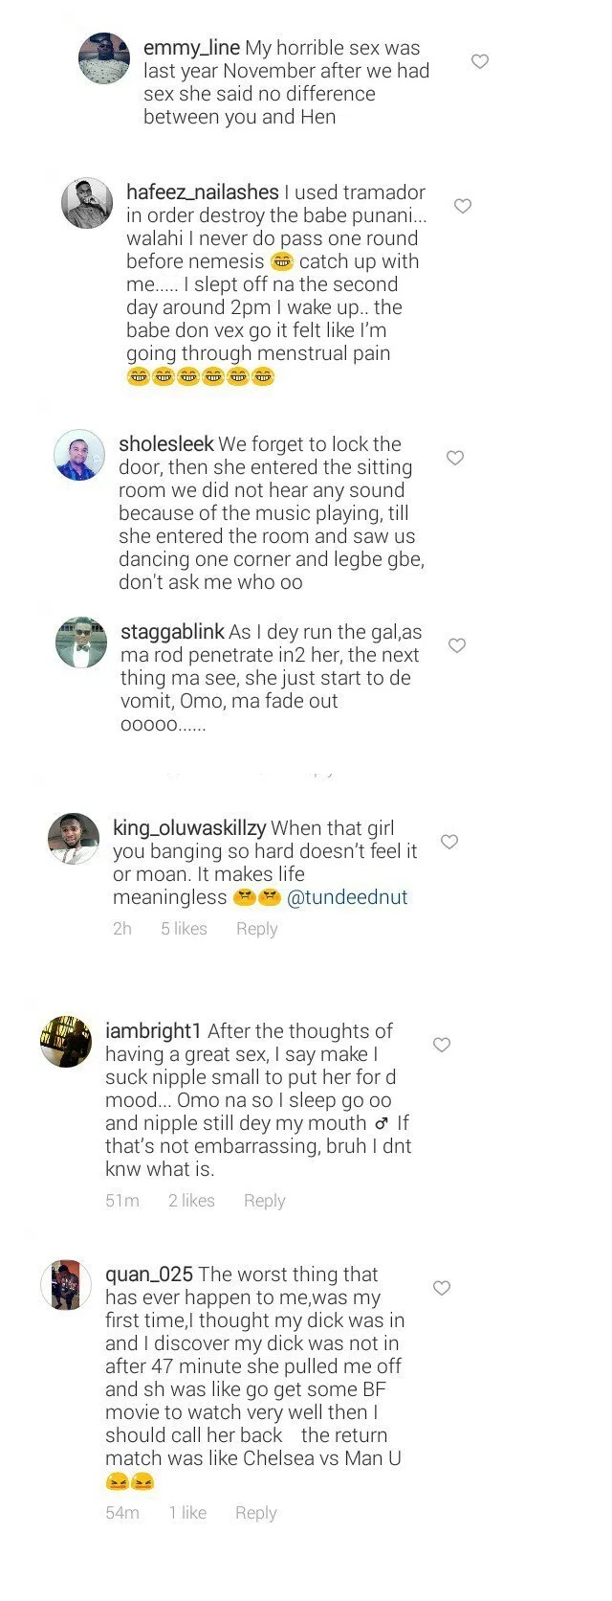612x1601 pixels.
Task: Reply to king_oluwaskillzy's comment
Action: [x=256, y=929]
